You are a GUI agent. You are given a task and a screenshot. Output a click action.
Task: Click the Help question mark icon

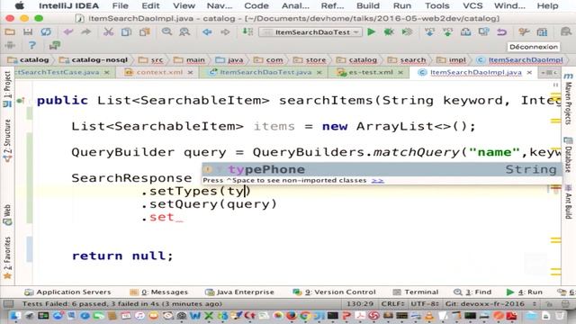(32, 46)
